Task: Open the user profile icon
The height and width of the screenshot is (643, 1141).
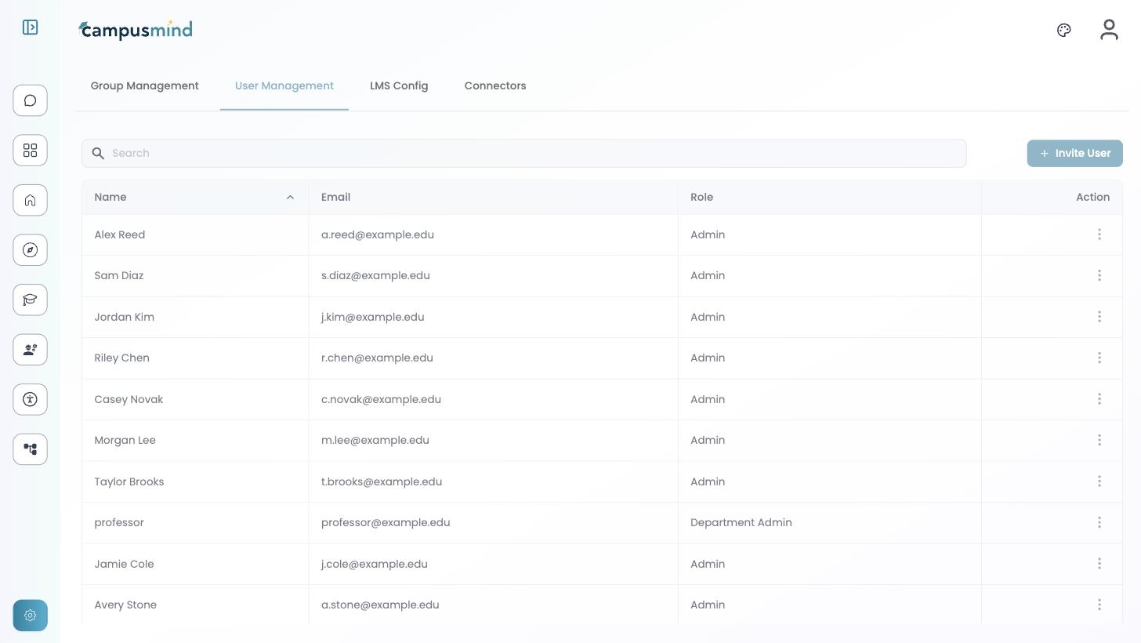Action: coord(1109,30)
